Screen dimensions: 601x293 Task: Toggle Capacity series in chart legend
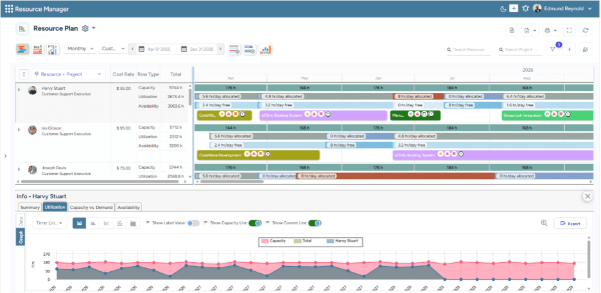273,241
